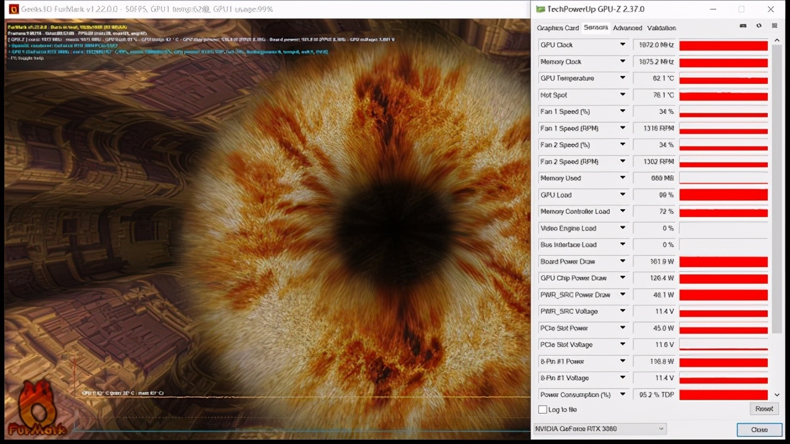Viewport: 790px width, 444px height.
Task: Click the Hot Spot temperature value field
Action: pos(654,95)
